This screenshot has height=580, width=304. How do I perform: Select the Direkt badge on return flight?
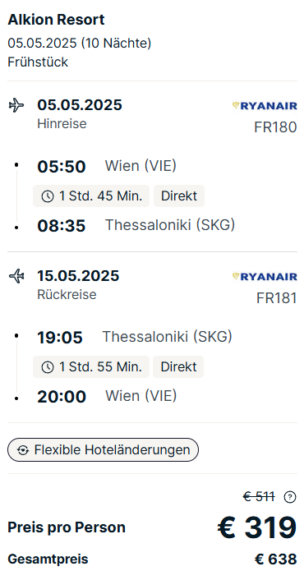(178, 367)
